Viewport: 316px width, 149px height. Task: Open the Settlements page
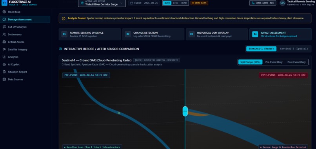point(25,34)
